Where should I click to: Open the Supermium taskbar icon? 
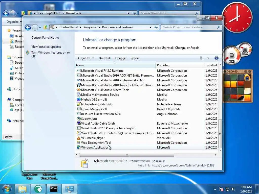click(x=38, y=189)
